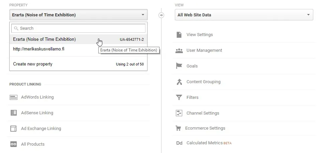Click the AdWords Linking icon
Image resolution: width=328 pixels, height=153 pixels.
(x=13, y=97)
